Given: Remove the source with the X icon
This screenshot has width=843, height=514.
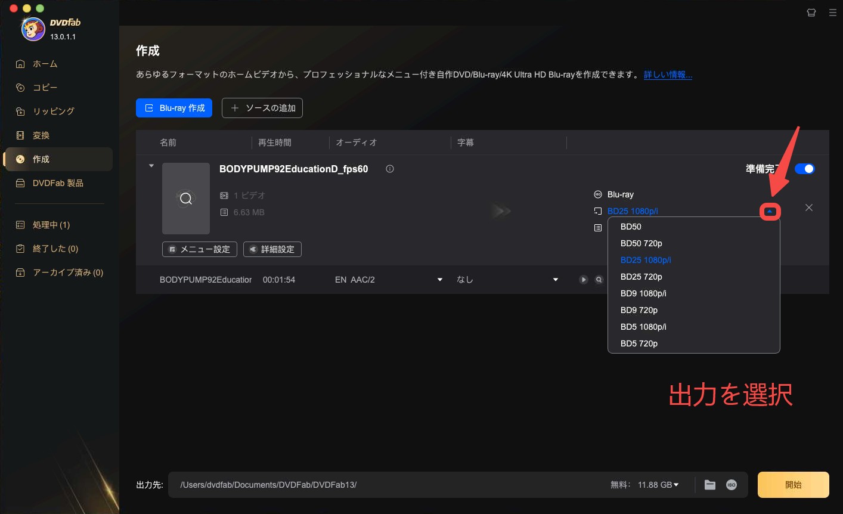Looking at the screenshot, I should click(x=809, y=208).
